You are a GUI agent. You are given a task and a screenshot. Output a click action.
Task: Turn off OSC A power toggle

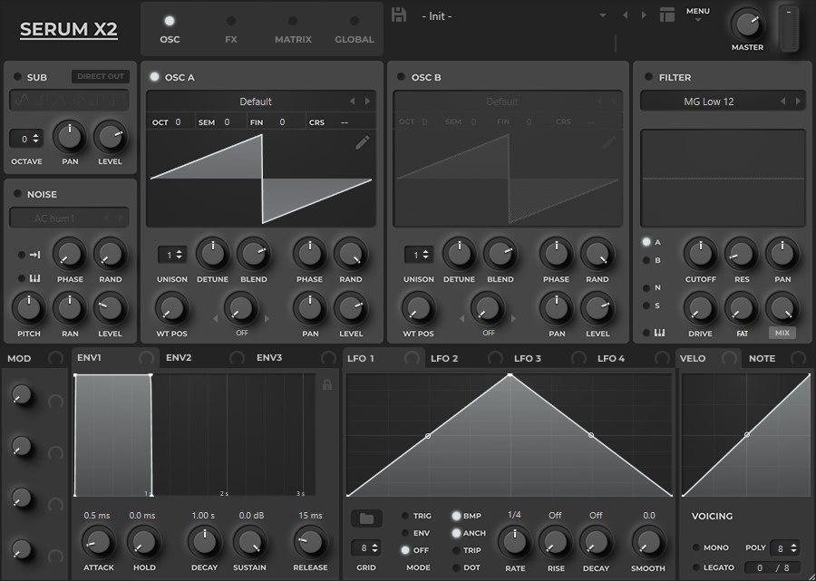[x=154, y=77]
